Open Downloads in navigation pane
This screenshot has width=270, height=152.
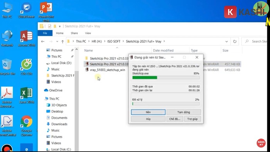click(59, 124)
